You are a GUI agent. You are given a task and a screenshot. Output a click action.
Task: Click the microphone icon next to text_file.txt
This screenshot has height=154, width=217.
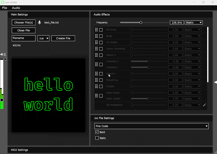40,22
